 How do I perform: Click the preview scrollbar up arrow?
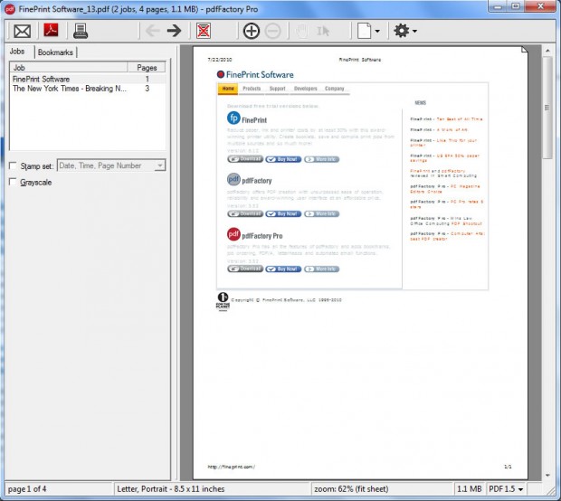pos(547,52)
